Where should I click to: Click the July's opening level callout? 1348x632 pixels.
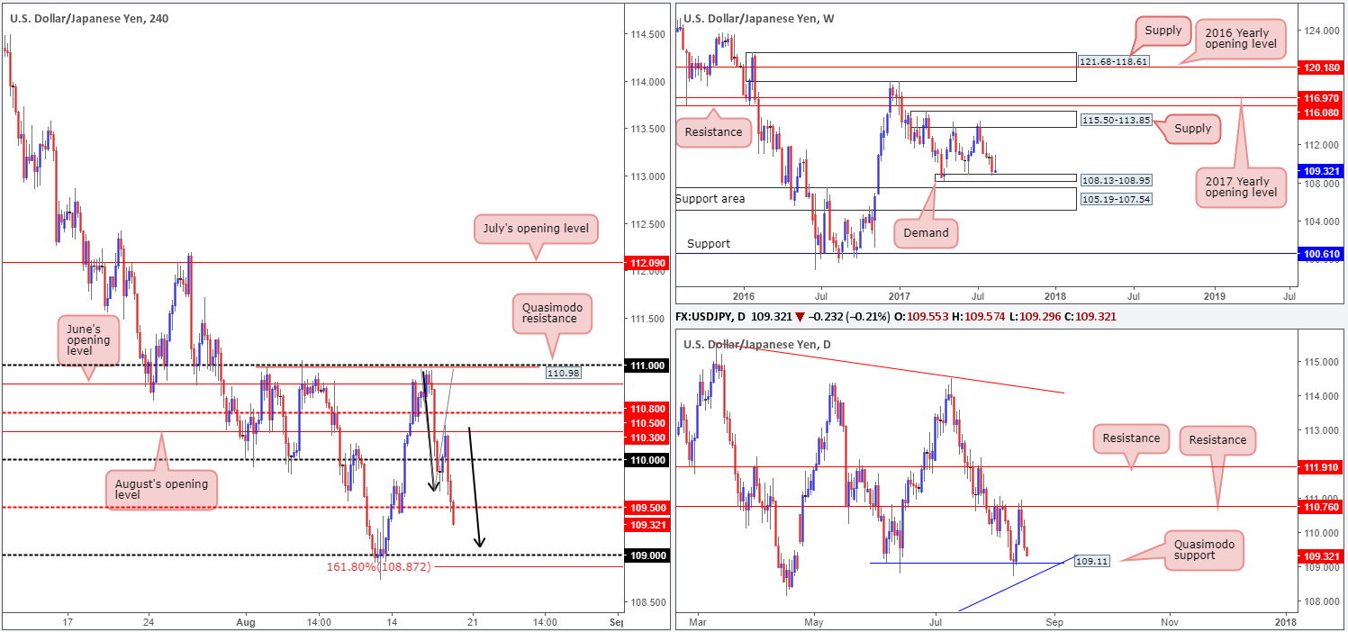point(536,230)
